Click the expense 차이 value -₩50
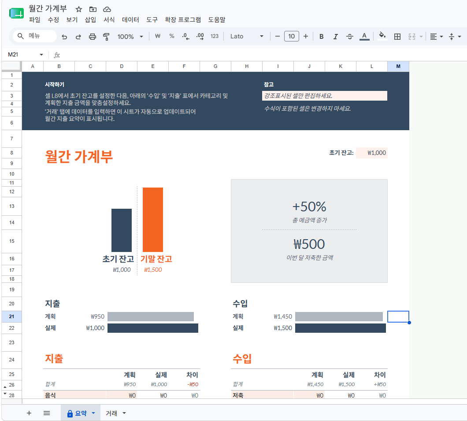 point(193,384)
